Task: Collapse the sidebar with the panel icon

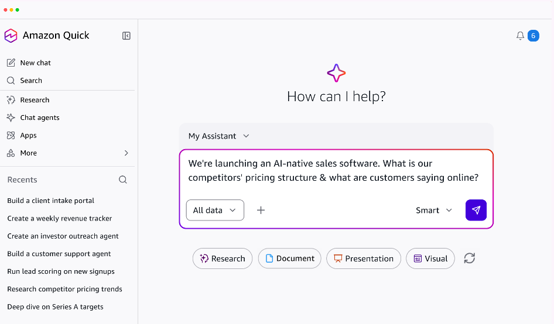Action: tap(126, 36)
